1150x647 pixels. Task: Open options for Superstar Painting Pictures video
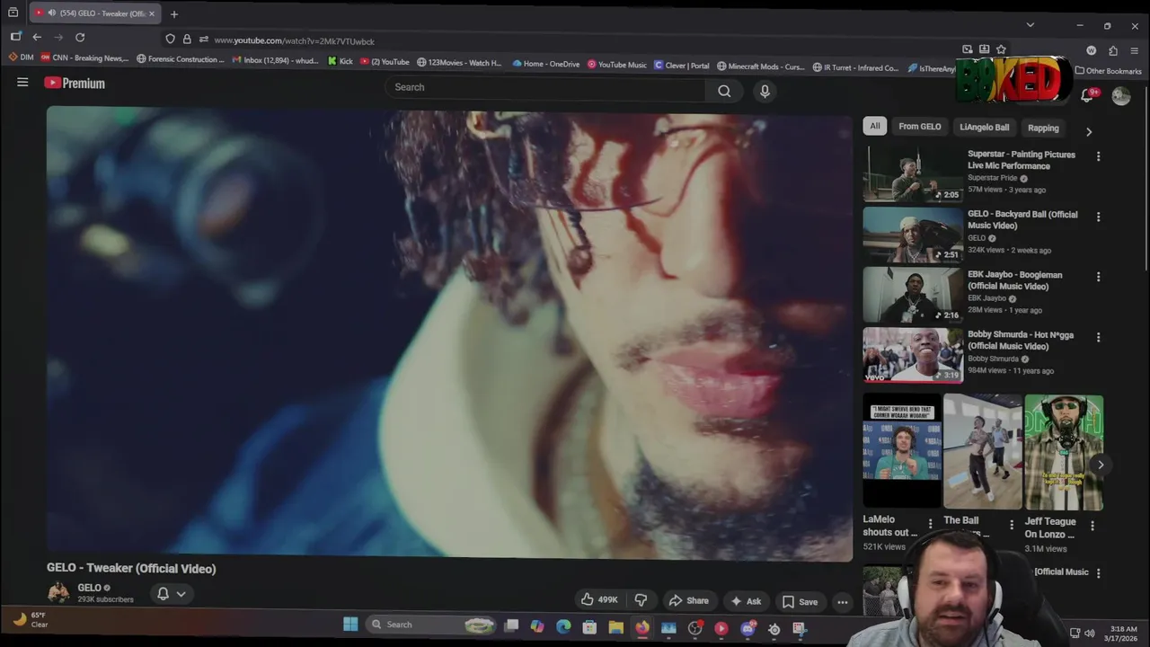tap(1098, 156)
